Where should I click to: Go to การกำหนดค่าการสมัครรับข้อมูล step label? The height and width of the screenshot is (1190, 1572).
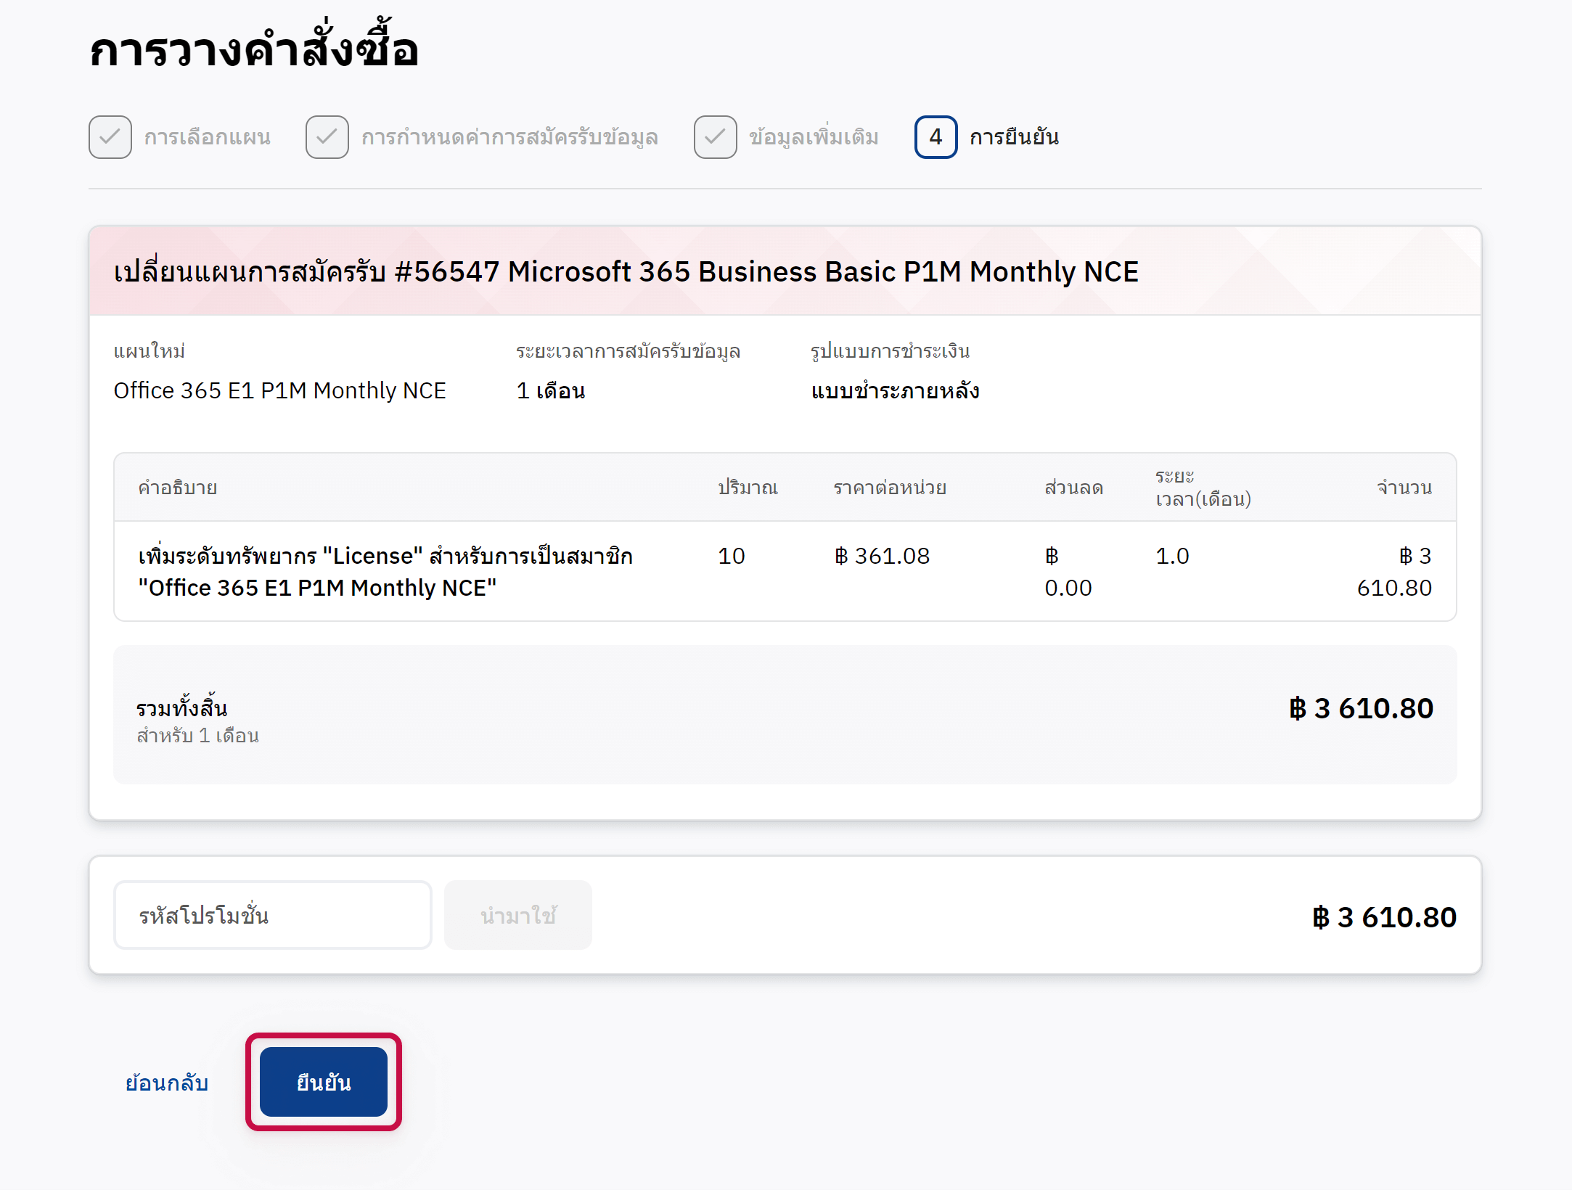(509, 137)
